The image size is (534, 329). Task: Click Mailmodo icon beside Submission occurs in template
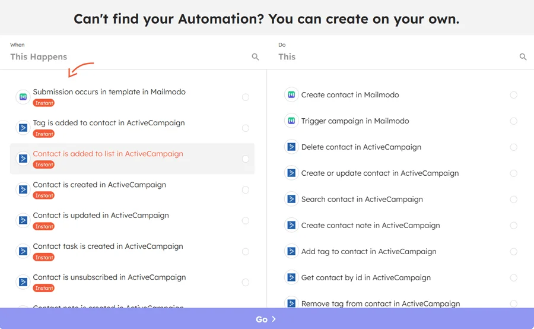click(23, 97)
